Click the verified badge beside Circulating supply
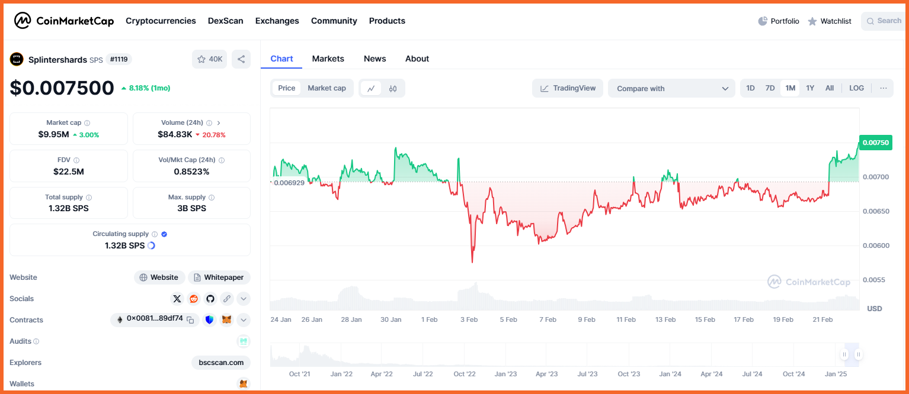909x394 pixels. tap(164, 234)
